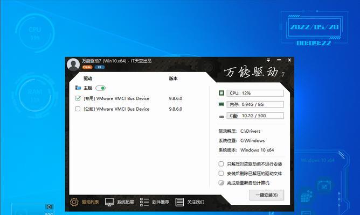Viewport: 360px width, 215px height.
Task: Click the C:\Windows system location text
Action: [x=253, y=141]
